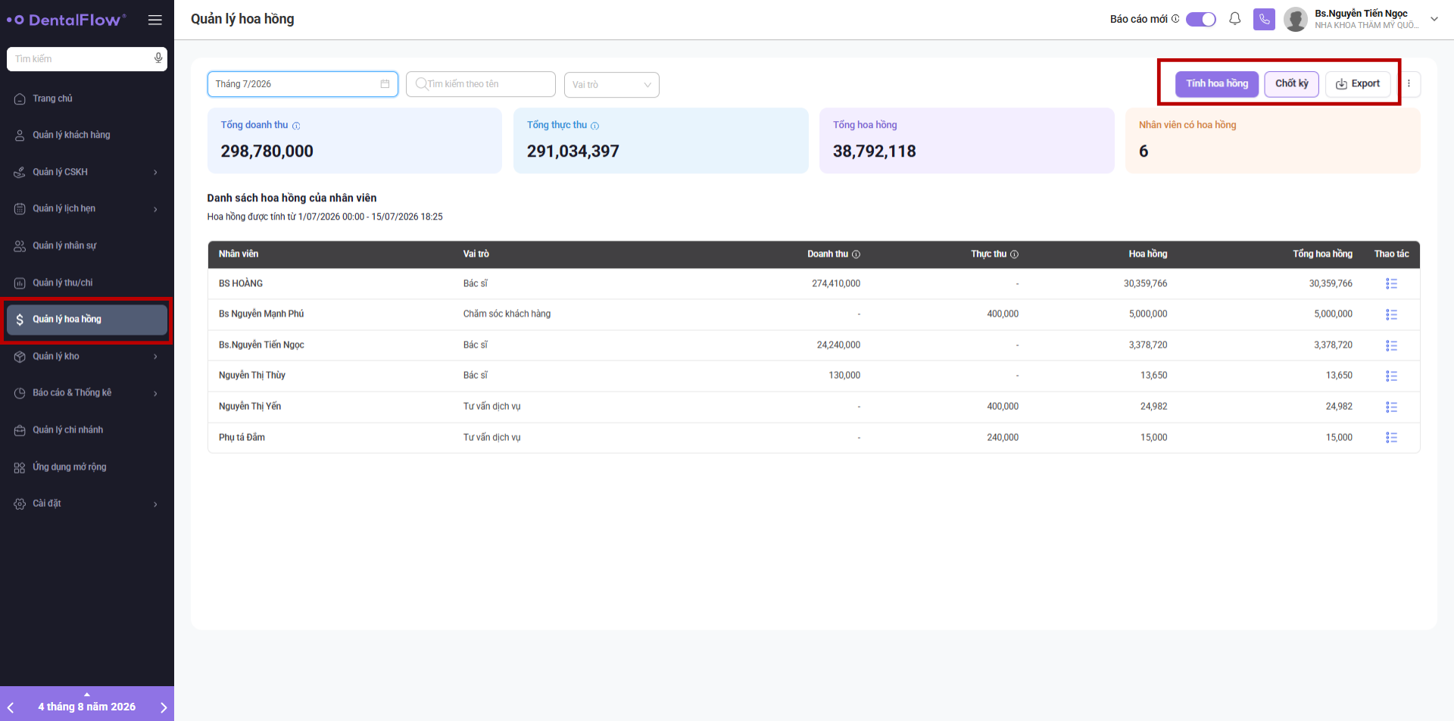Open user avatar of Bs.Nguyễn Tiến Ngọc

click(1296, 19)
